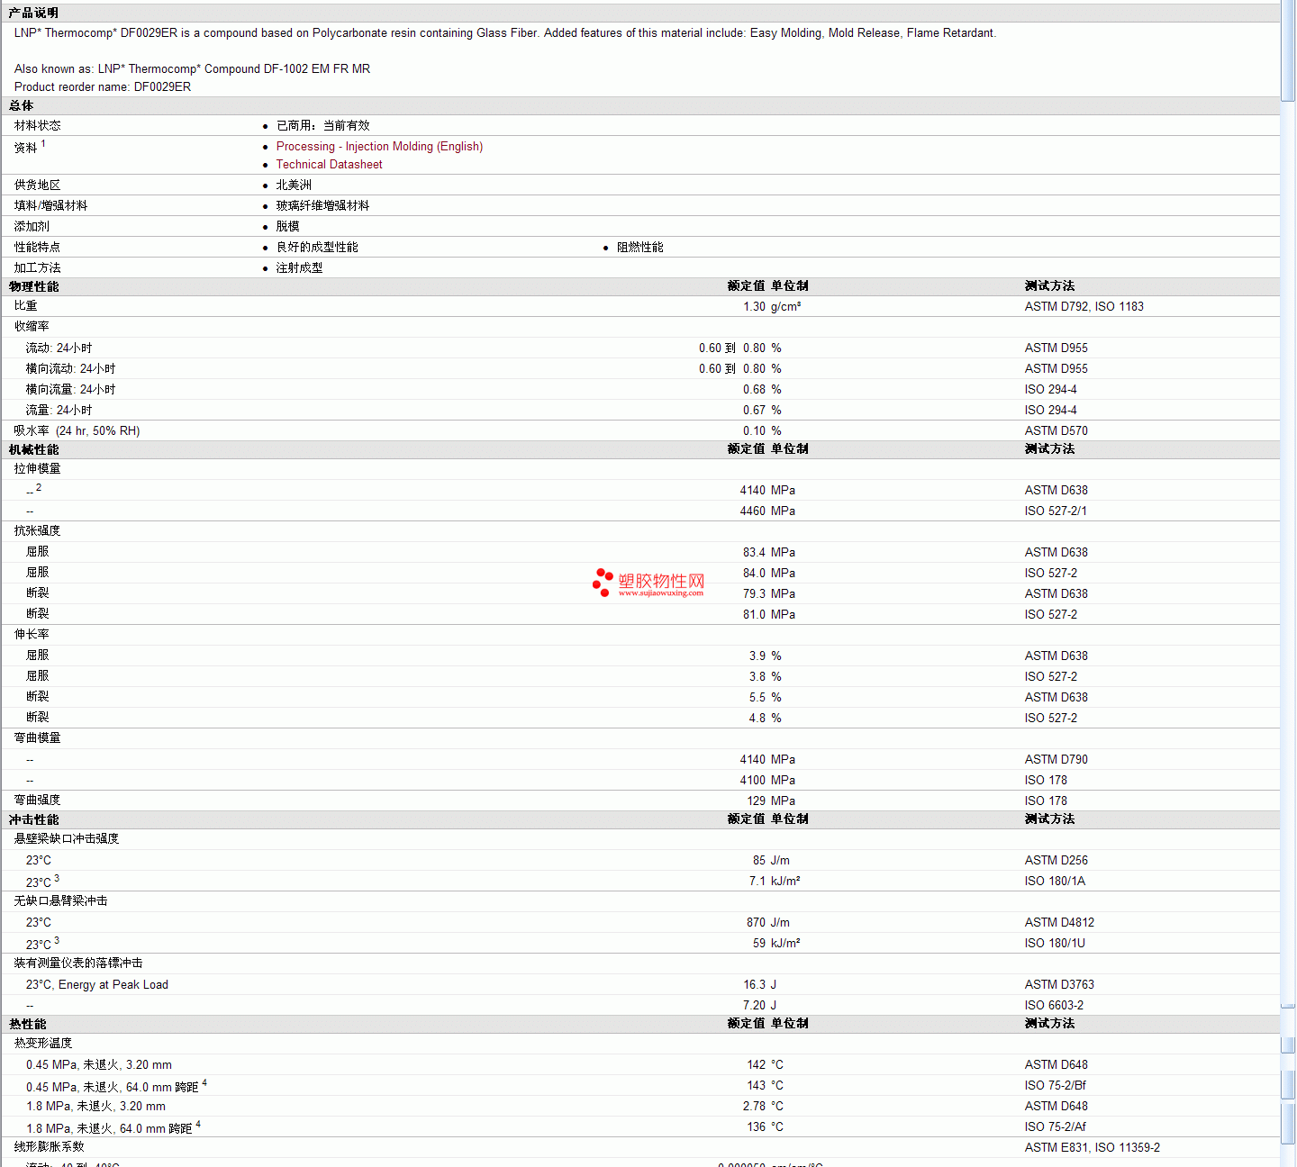Click 'ASTM D256' test method
Screen dimensions: 1297x1167
click(x=1056, y=861)
